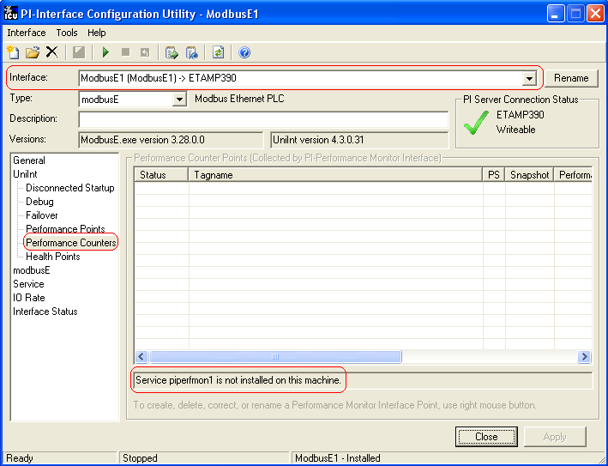
Task: Click into the Description field
Action: click(263, 119)
